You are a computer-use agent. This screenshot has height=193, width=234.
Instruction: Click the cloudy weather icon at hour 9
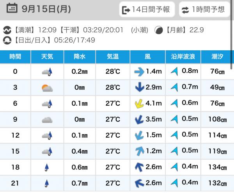click(47, 120)
